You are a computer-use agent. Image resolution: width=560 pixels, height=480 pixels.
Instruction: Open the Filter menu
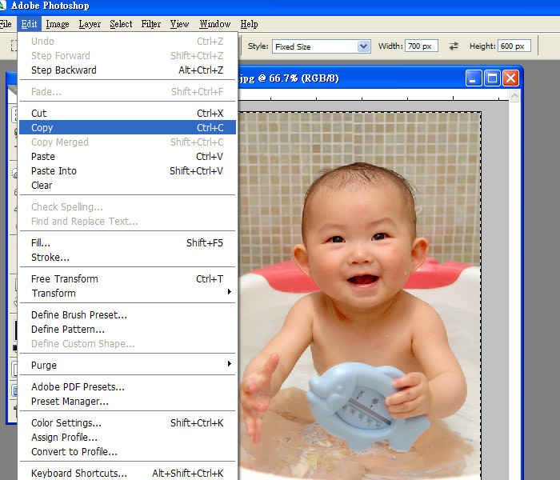(151, 24)
